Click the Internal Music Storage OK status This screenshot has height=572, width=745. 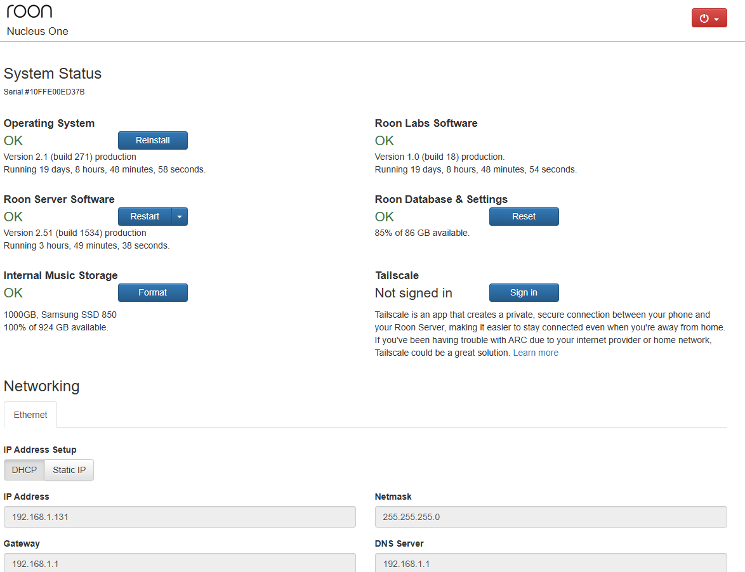[x=13, y=293]
